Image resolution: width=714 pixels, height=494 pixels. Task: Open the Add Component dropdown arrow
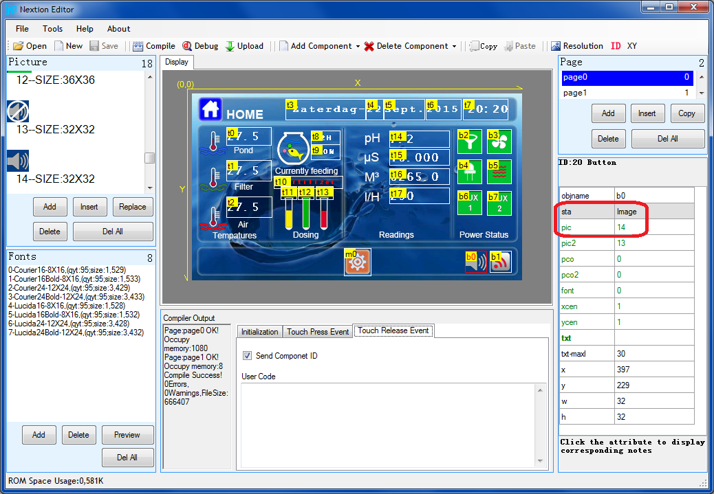pos(358,47)
